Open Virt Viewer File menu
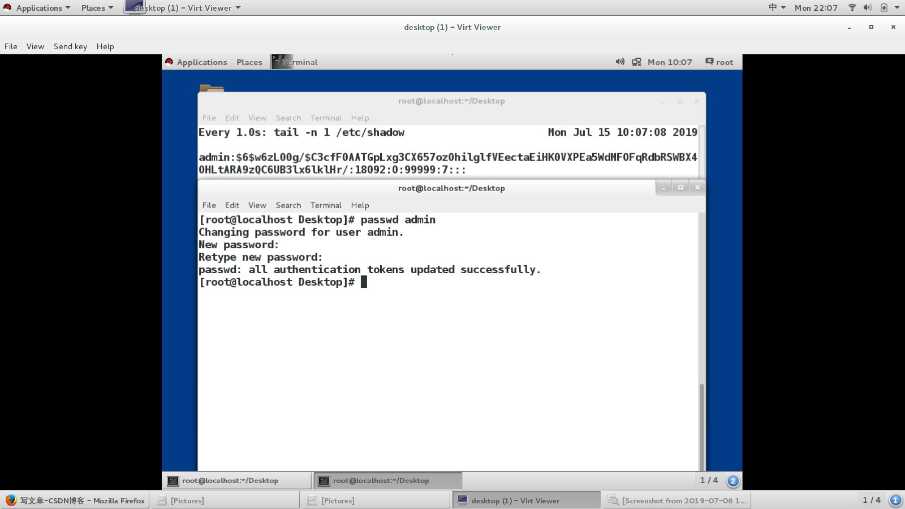The width and height of the screenshot is (905, 509). (x=11, y=46)
